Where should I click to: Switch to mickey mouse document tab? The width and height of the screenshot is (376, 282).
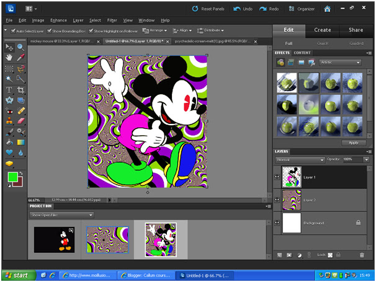[62, 41]
